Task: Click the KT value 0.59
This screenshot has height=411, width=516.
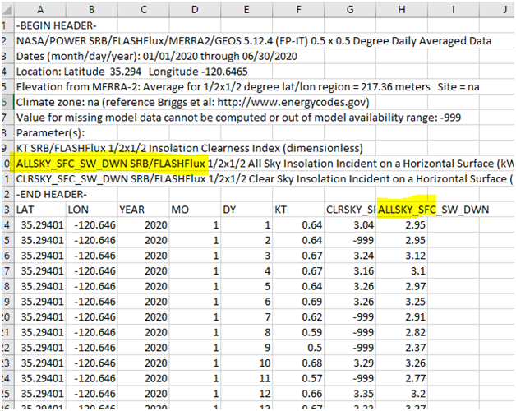Action: click(298, 332)
